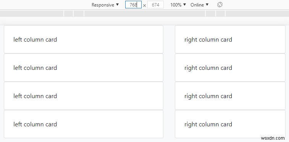Screen dimensions: 289x142
Task: Click the rotate device orientation icon
Action: [x=220, y=5]
